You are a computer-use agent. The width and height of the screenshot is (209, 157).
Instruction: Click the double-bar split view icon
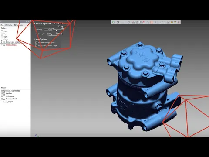tap(140, 22)
